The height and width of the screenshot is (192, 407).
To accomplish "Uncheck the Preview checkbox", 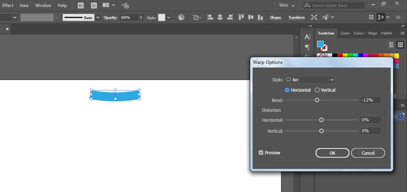I will [x=261, y=153].
